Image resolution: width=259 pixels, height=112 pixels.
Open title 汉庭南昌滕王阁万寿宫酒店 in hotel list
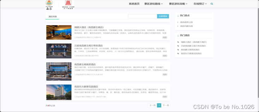89,45
